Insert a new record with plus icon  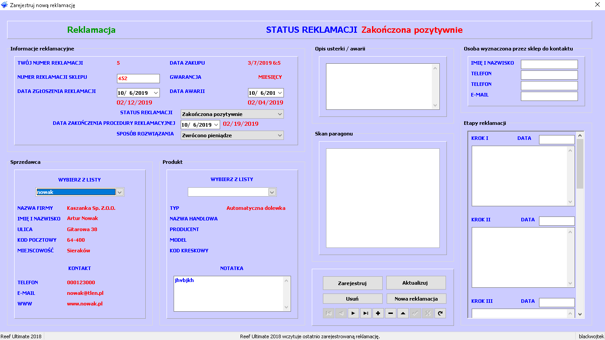pyautogui.click(x=378, y=313)
